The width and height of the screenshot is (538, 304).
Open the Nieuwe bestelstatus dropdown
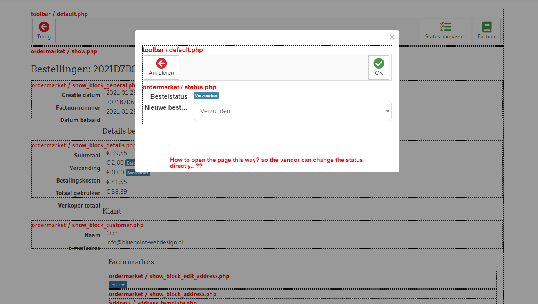click(x=292, y=111)
